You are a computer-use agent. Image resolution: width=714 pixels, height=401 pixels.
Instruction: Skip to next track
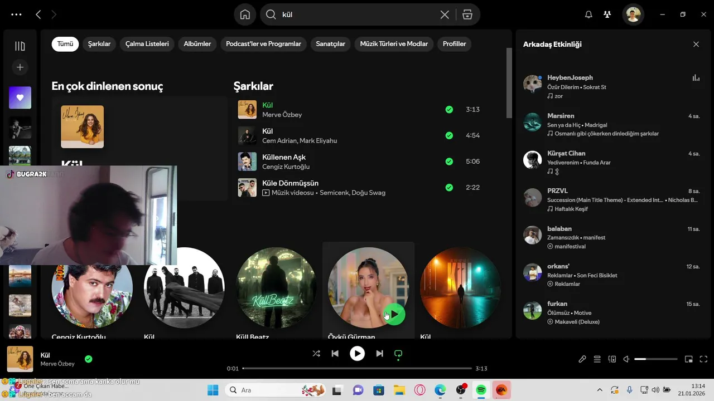(379, 353)
